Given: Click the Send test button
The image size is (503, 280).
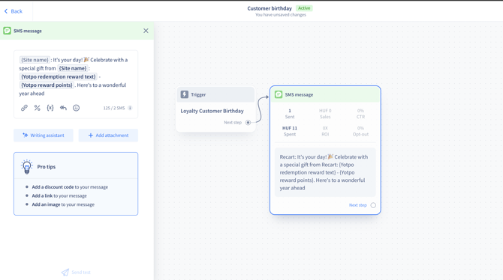Looking at the screenshot, I should click(x=76, y=273).
